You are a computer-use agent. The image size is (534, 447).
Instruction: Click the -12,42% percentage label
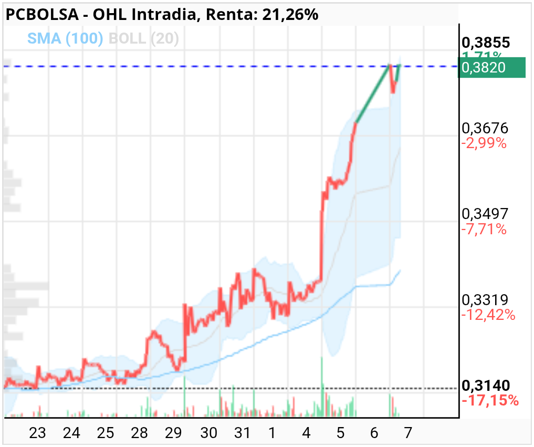click(488, 315)
